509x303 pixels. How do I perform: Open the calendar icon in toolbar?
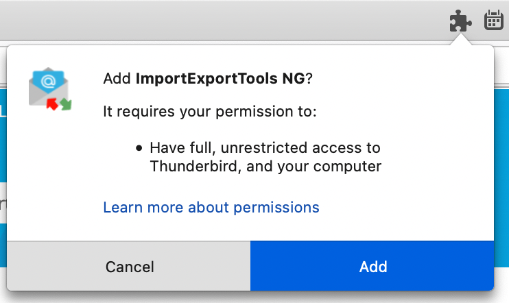click(494, 20)
